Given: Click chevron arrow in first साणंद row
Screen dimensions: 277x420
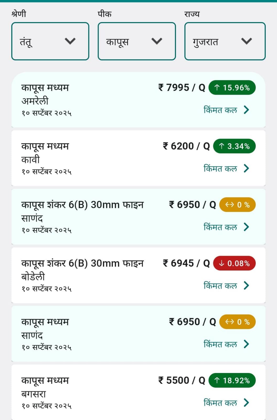Looking at the screenshot, I should (x=246, y=227).
